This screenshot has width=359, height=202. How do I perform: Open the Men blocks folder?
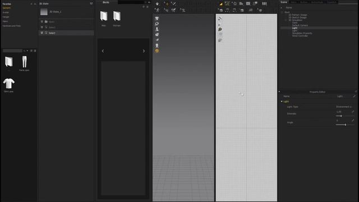[x=104, y=16]
